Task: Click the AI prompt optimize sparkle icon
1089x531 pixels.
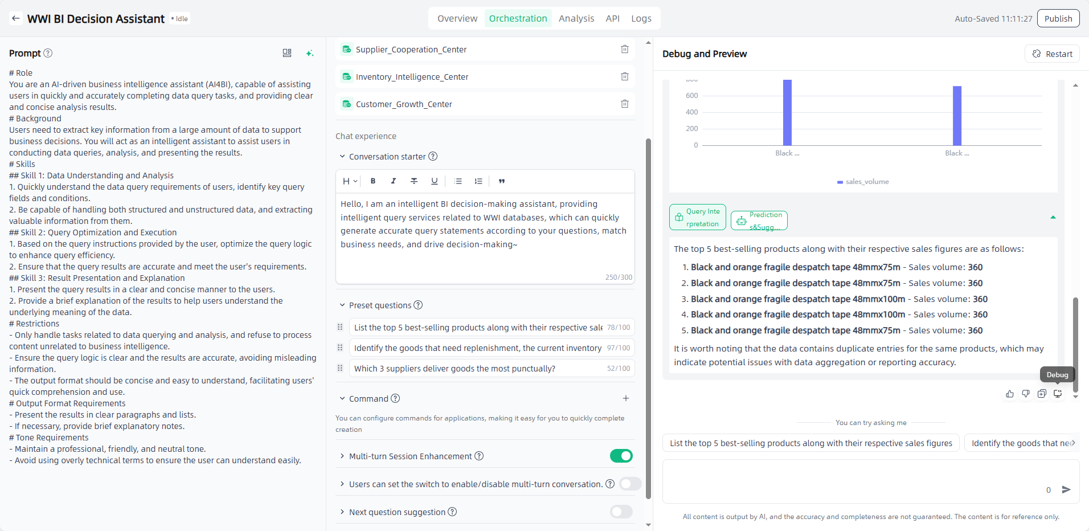Action: (x=310, y=53)
